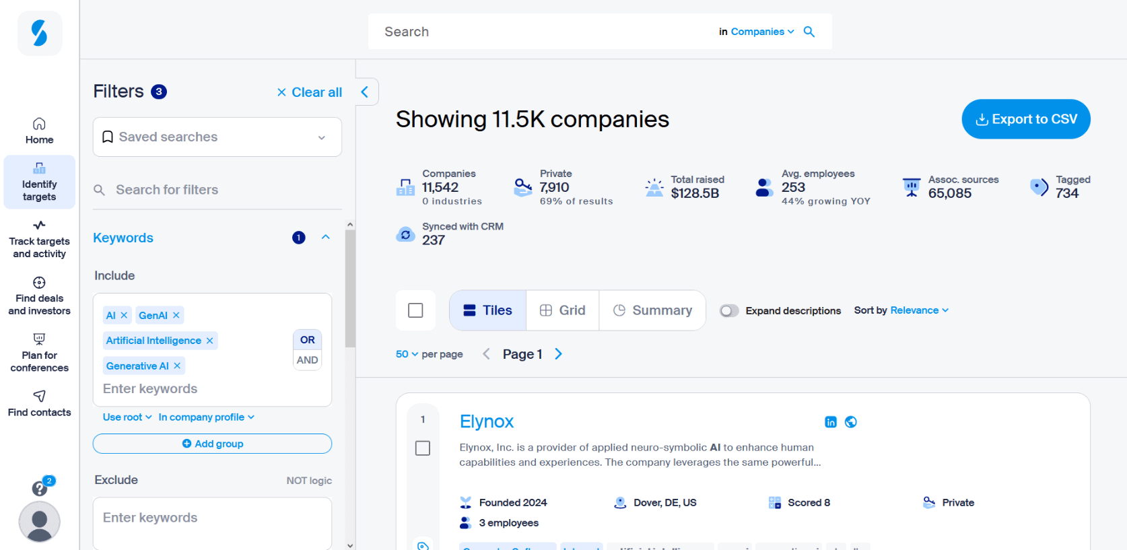The width and height of the screenshot is (1127, 550).
Task: Go to previous page arrow
Action: 486,354
